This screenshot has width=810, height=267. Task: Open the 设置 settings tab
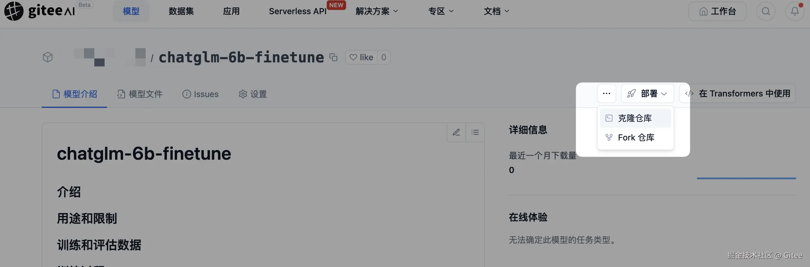(x=252, y=94)
